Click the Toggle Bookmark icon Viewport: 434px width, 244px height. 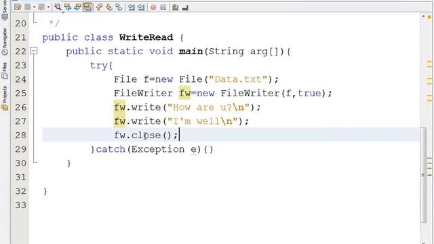click(119, 7)
